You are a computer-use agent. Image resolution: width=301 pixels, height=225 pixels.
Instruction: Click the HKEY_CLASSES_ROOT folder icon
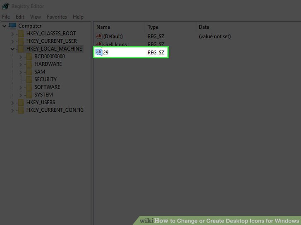[21, 33]
